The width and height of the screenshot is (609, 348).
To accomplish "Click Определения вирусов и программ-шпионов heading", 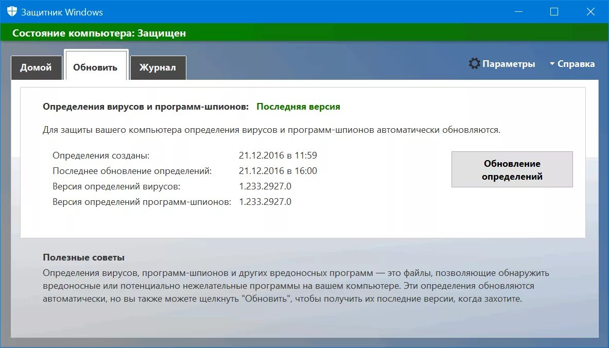I will click(146, 107).
